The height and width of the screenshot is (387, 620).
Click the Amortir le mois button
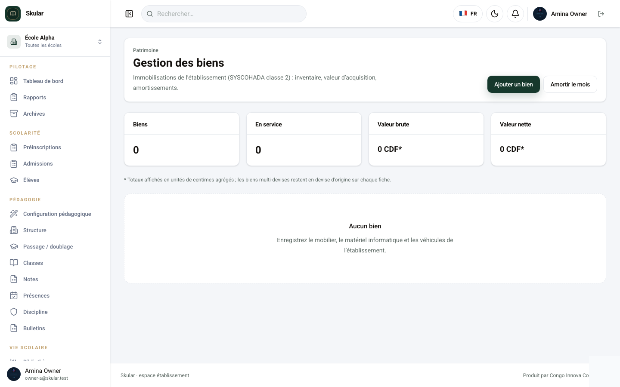tap(570, 84)
